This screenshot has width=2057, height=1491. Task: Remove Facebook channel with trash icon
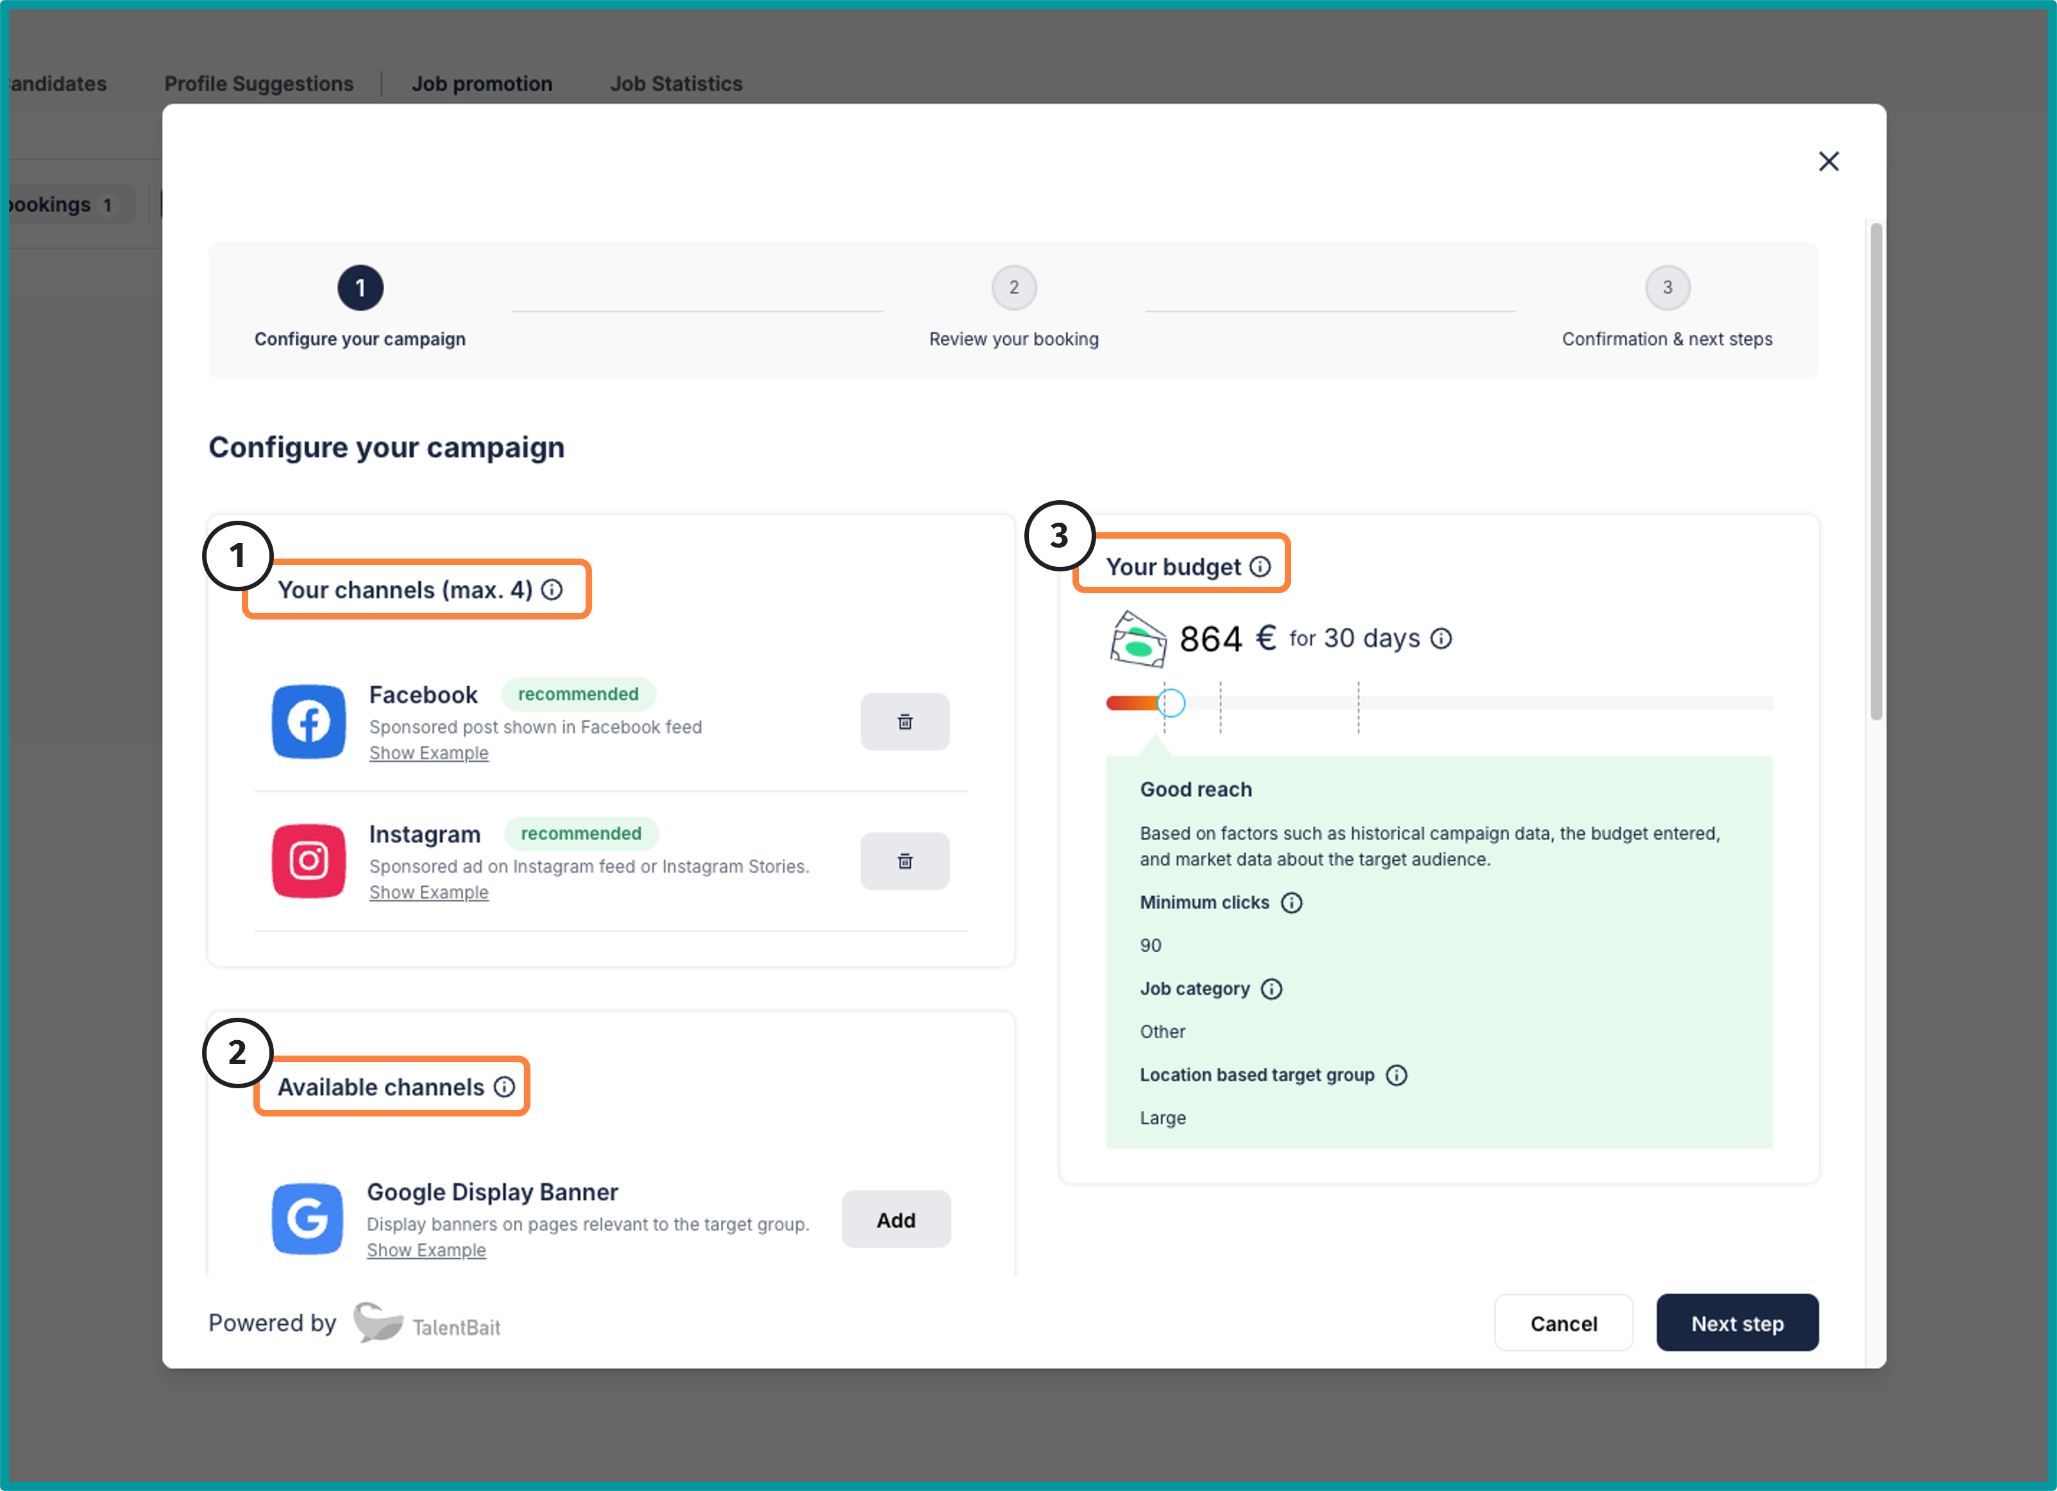pos(904,722)
